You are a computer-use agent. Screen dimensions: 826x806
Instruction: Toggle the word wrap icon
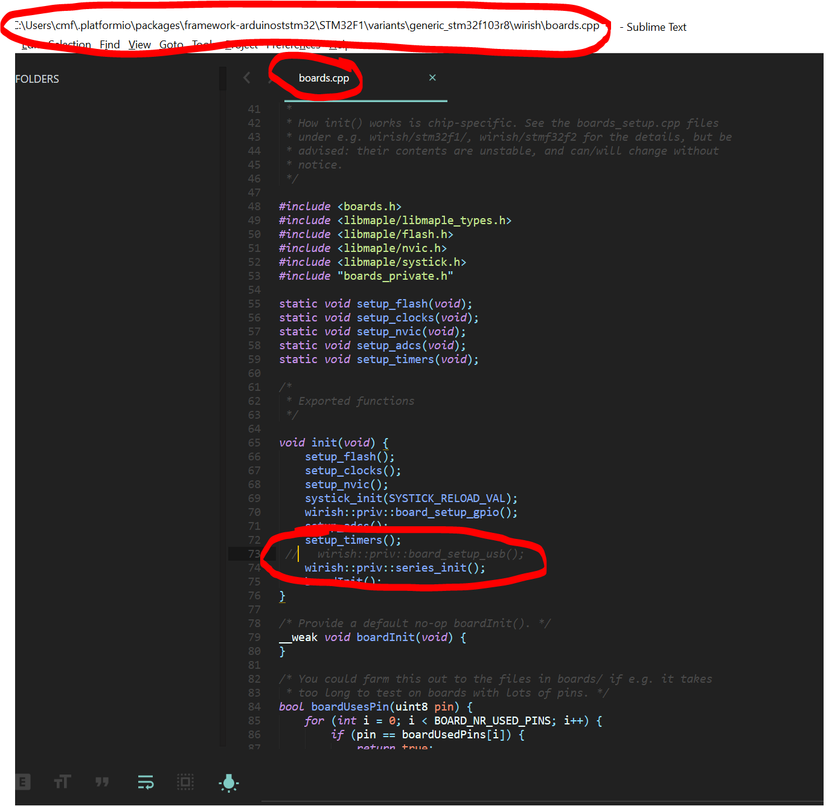click(x=146, y=782)
